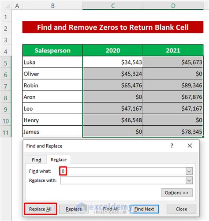The height and width of the screenshot is (221, 209).
Task: Switch to the Find tab
Action: coord(37,160)
